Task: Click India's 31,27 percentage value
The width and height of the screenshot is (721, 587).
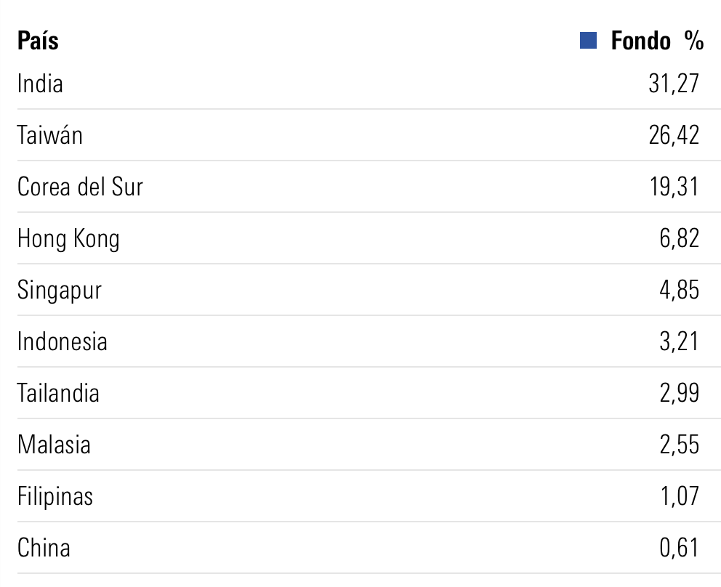Action: tap(673, 84)
